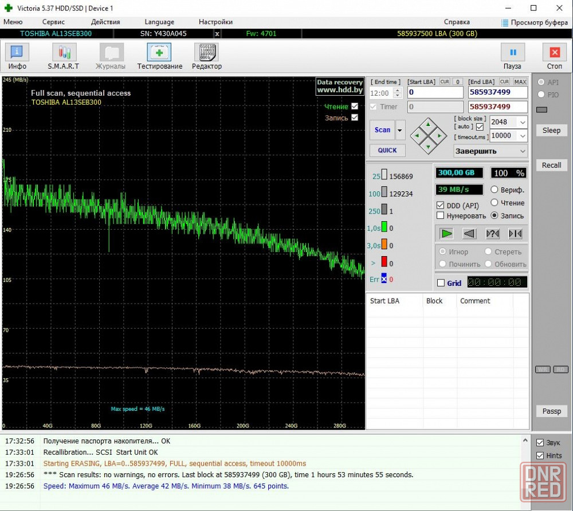Open the Редактор sector editor
The width and height of the screenshot is (573, 511).
point(207,56)
